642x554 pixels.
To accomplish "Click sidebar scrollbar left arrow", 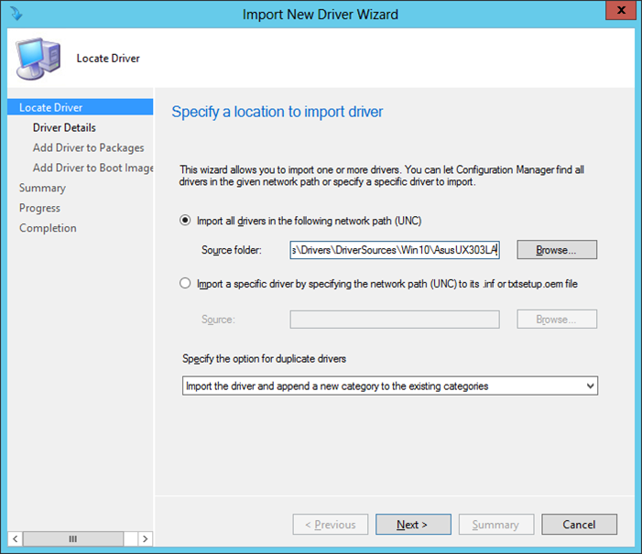I will 16,538.
